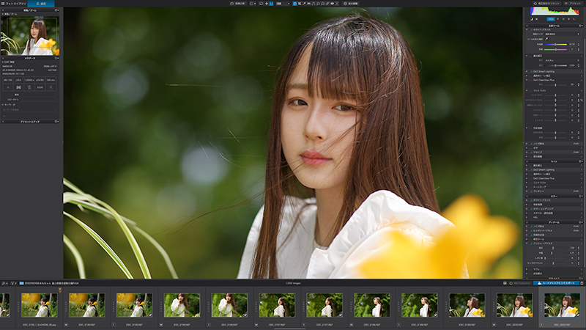The image size is (586, 330).
Task: Toggle Vignetting correction in Light palette
Action: pyautogui.click(x=531, y=191)
